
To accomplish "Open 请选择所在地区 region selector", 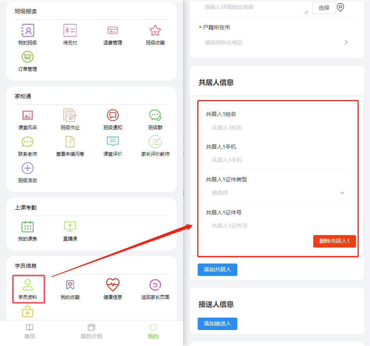I will [x=277, y=42].
